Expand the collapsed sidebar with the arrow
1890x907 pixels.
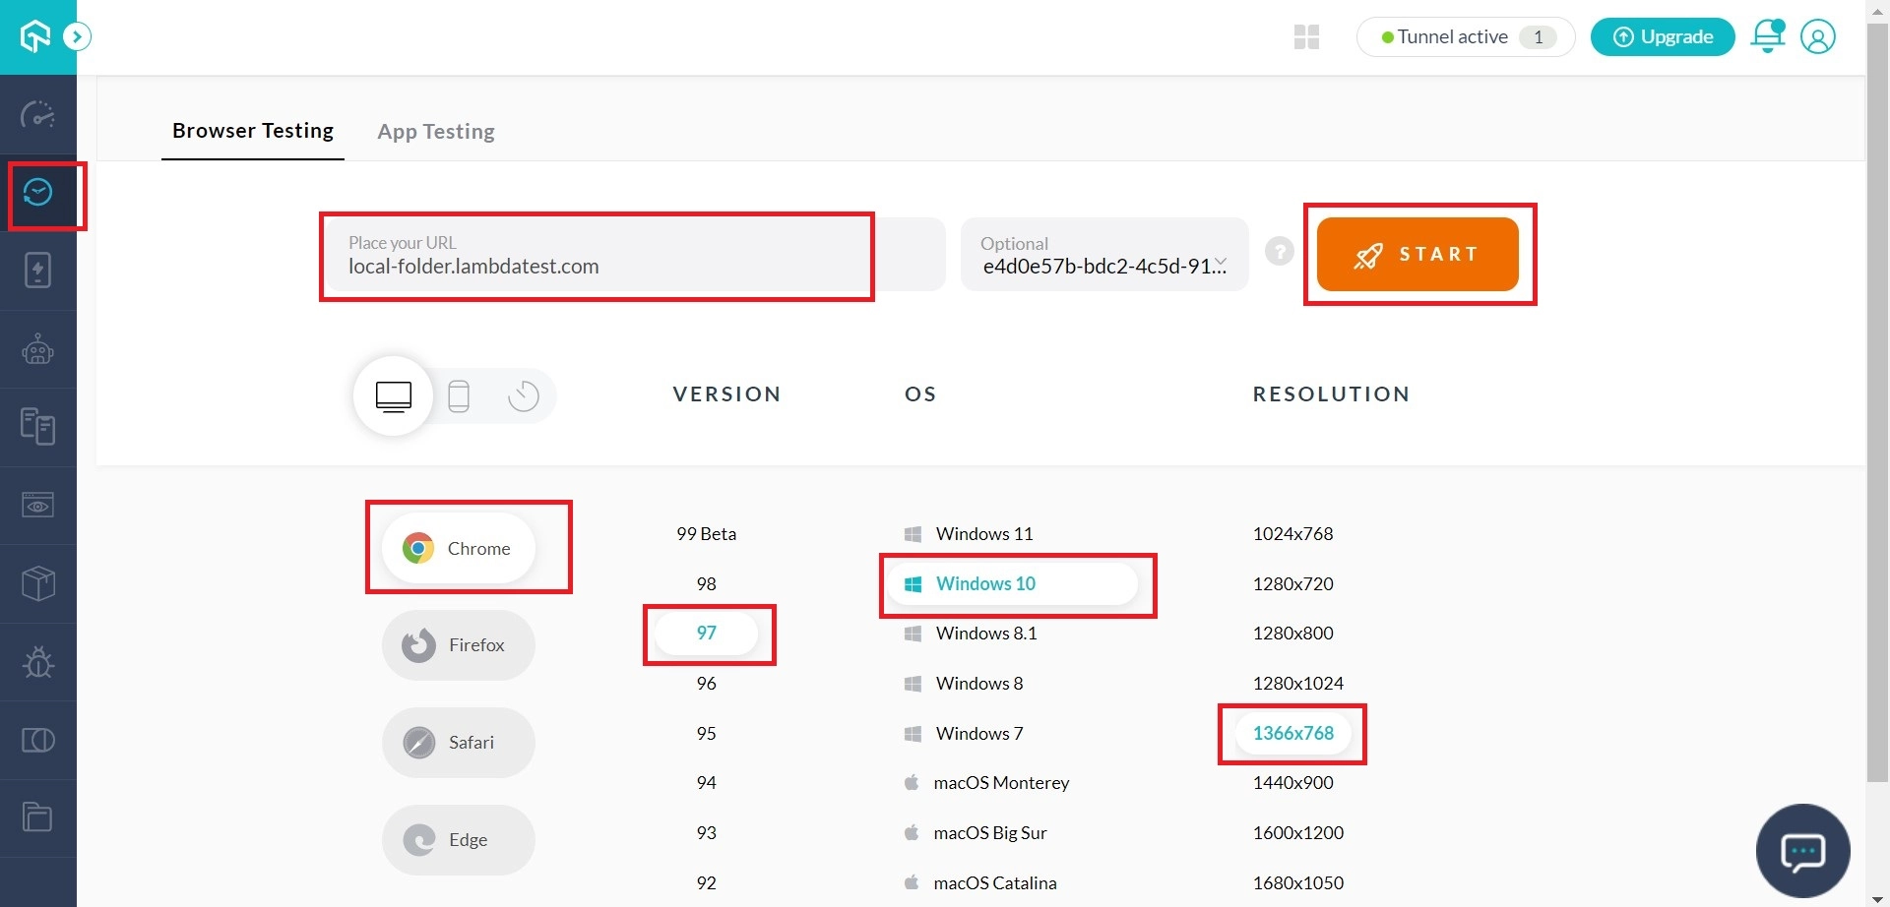click(77, 35)
